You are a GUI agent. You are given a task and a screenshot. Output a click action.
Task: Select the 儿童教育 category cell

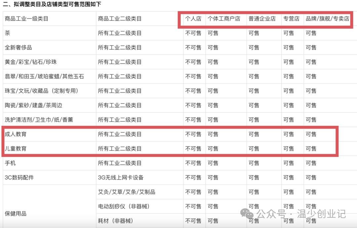coord(16,149)
